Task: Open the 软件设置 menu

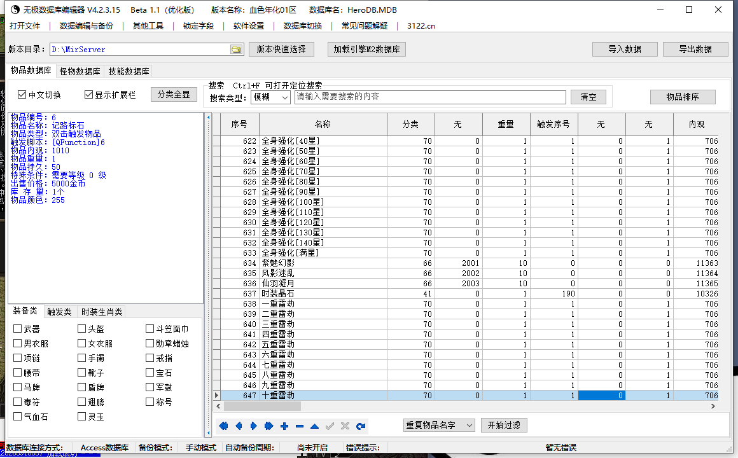Action: pyautogui.click(x=249, y=26)
